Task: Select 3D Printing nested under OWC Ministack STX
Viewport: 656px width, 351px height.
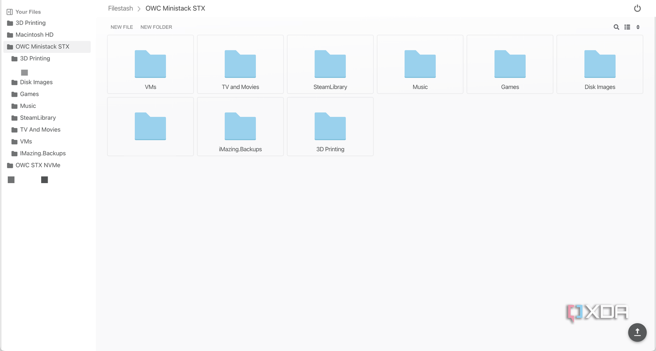Action: pos(49,58)
